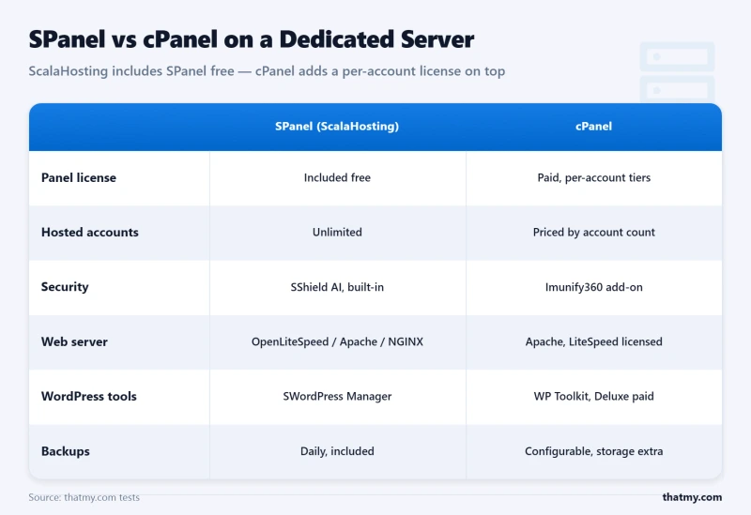The width and height of the screenshot is (751, 515).
Task: Select the 'SPanel (ScalaHosting)' column header
Action: 337,127
